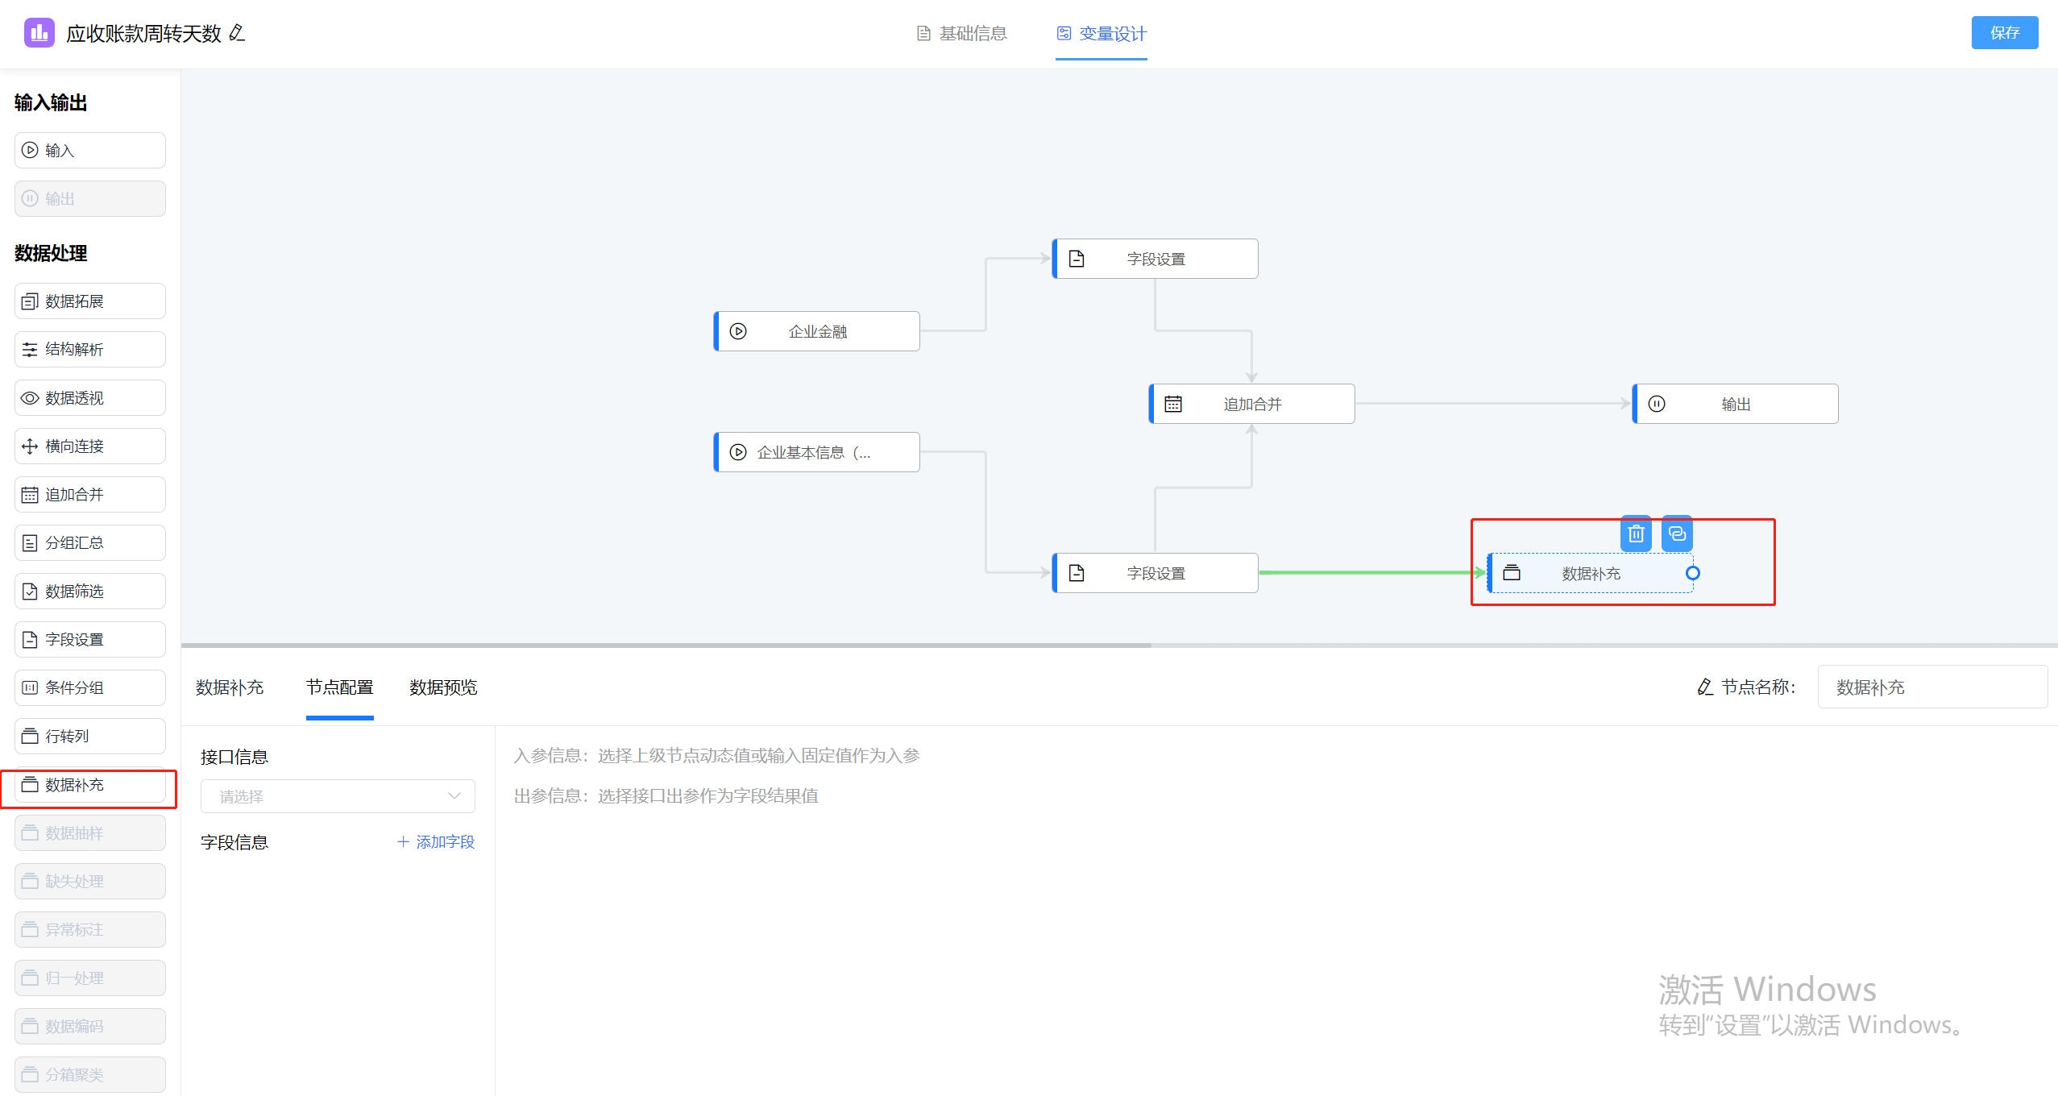Click 添加字段 to add a field

point(435,841)
